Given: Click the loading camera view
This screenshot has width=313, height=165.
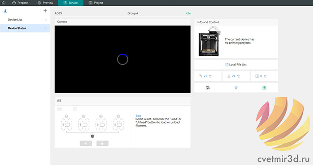Looking at the screenshot, I should coord(123,59).
